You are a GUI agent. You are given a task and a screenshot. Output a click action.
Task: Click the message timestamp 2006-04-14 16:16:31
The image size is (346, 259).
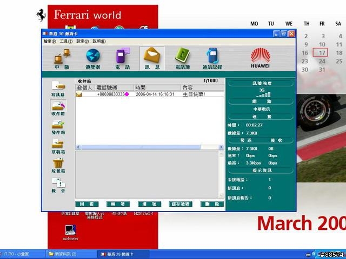[155, 94]
